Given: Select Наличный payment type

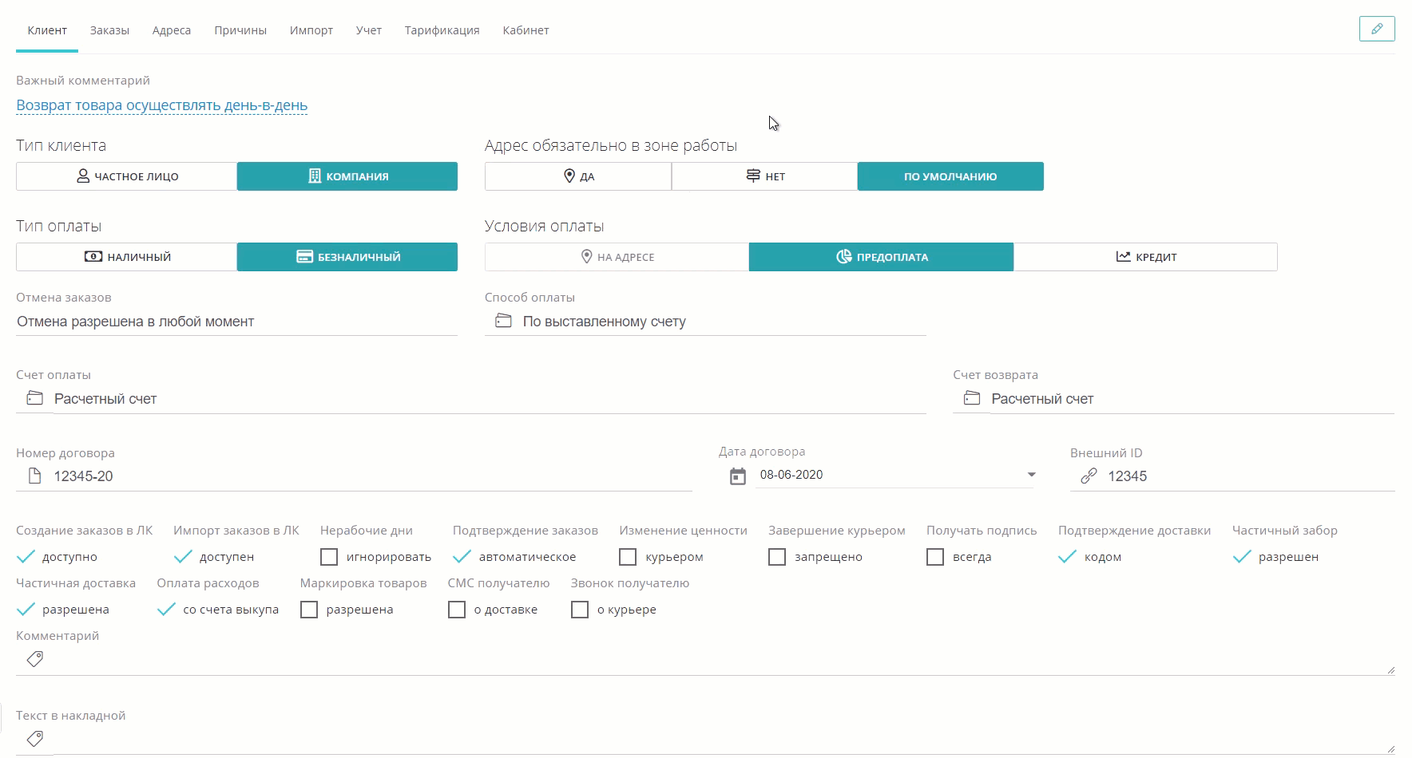Looking at the screenshot, I should tap(126, 257).
